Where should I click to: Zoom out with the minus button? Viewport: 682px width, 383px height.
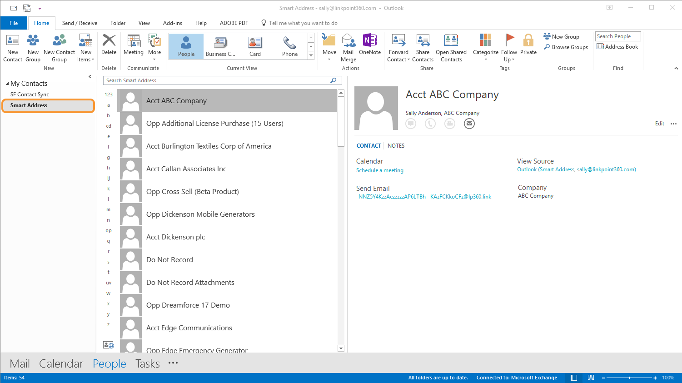pyautogui.click(x=603, y=378)
